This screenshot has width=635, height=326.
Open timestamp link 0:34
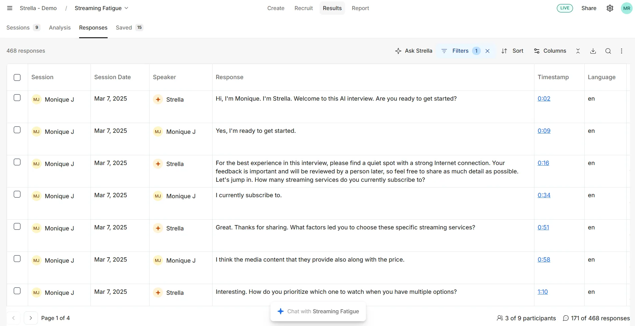[x=544, y=195]
